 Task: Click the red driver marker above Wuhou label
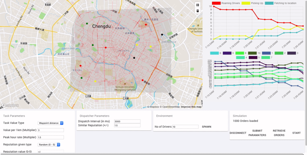coord(80,66)
